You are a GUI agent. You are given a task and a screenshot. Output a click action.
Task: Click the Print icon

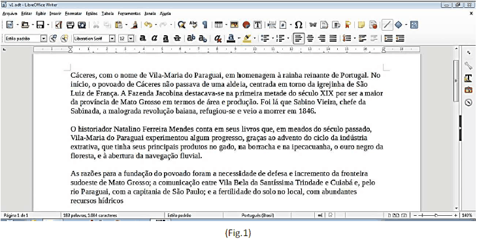click(71, 25)
